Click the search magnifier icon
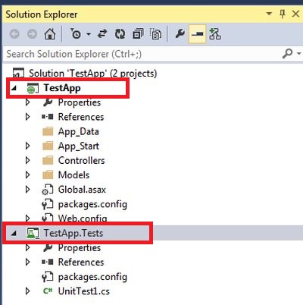The width and height of the screenshot is (303, 305). point(287,54)
